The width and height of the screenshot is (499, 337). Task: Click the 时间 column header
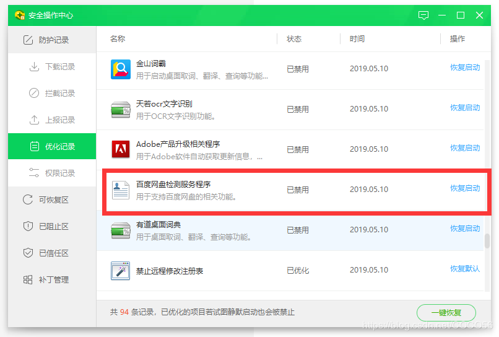coord(357,39)
